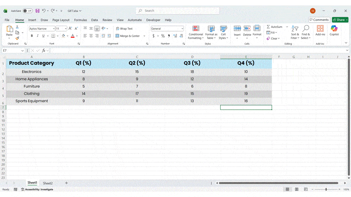Increase the cell indent
The width and height of the screenshot is (351, 197).
(109, 36)
